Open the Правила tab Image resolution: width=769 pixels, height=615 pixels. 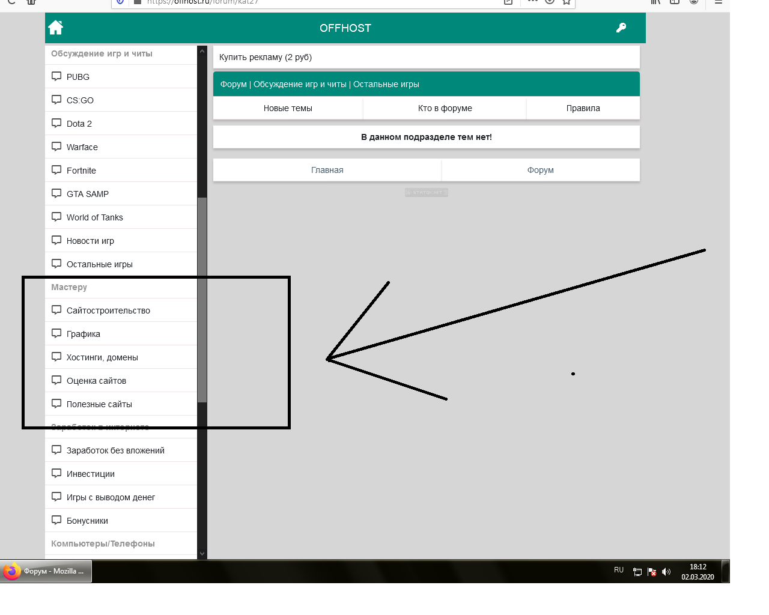583,108
